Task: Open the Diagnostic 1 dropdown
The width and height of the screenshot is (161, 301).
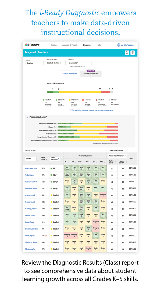Action: tap(80, 63)
